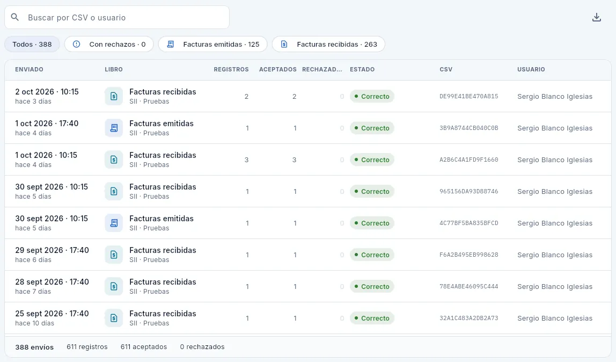Switch to the Facturas emitidas filter
This screenshot has height=362, width=616.
[x=212, y=44]
